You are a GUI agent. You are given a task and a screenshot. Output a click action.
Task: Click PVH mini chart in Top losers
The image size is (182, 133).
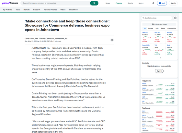pyautogui.click(x=159, y=112)
